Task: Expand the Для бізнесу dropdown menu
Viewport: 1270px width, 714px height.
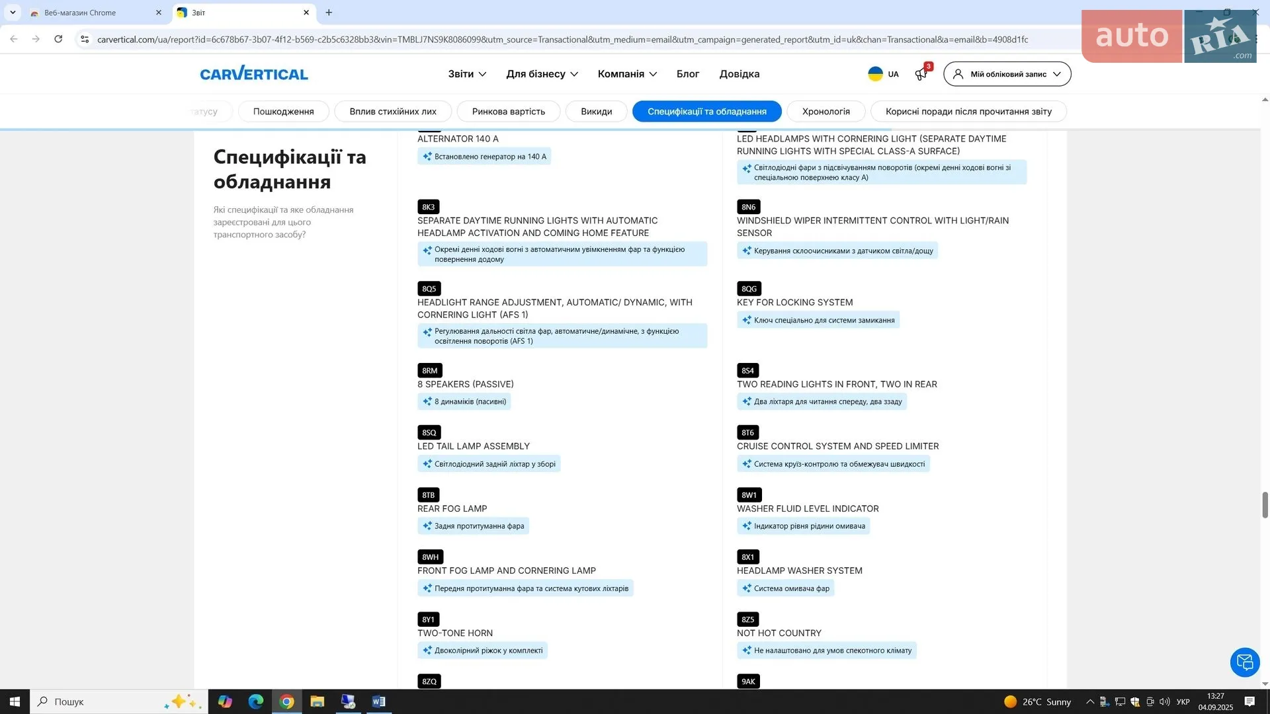Action: [x=542, y=74]
